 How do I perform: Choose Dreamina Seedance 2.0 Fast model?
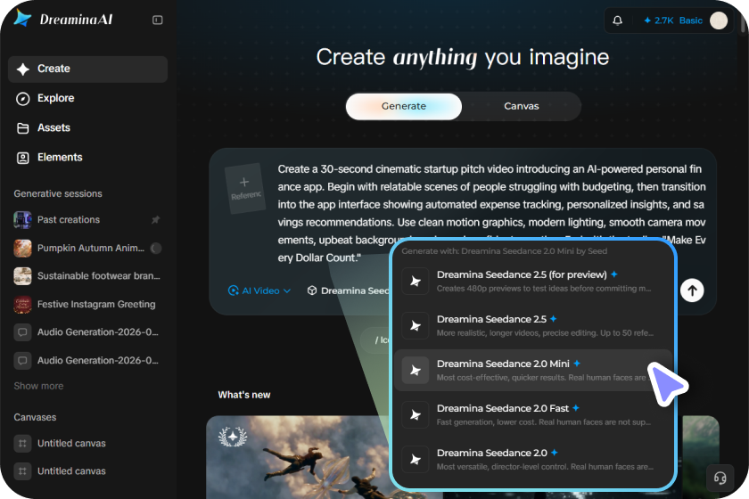click(533, 414)
